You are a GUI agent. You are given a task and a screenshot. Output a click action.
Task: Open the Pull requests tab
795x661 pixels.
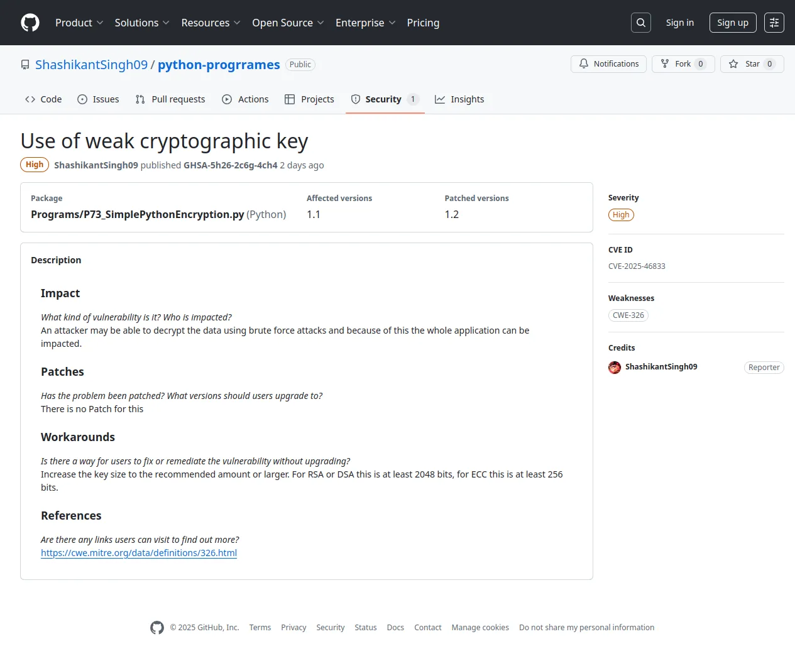tap(170, 99)
